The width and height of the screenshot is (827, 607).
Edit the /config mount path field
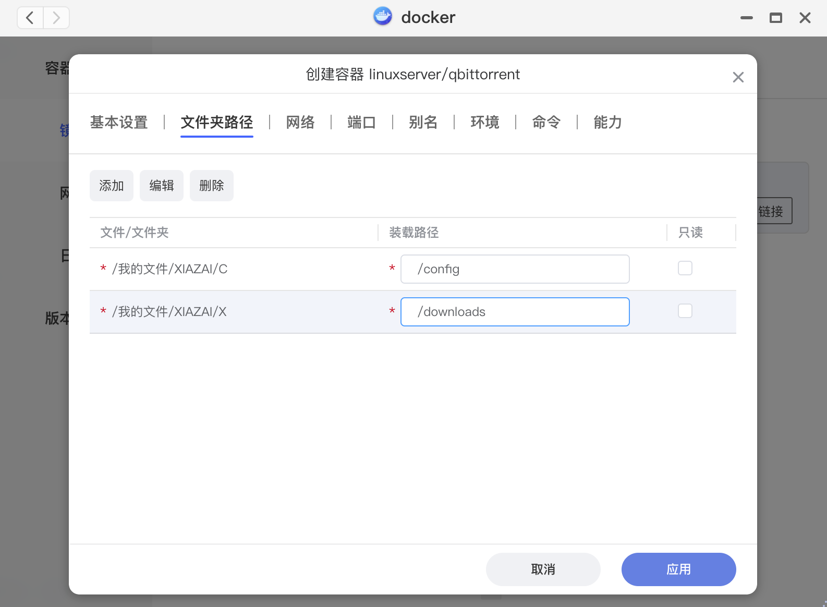click(515, 269)
